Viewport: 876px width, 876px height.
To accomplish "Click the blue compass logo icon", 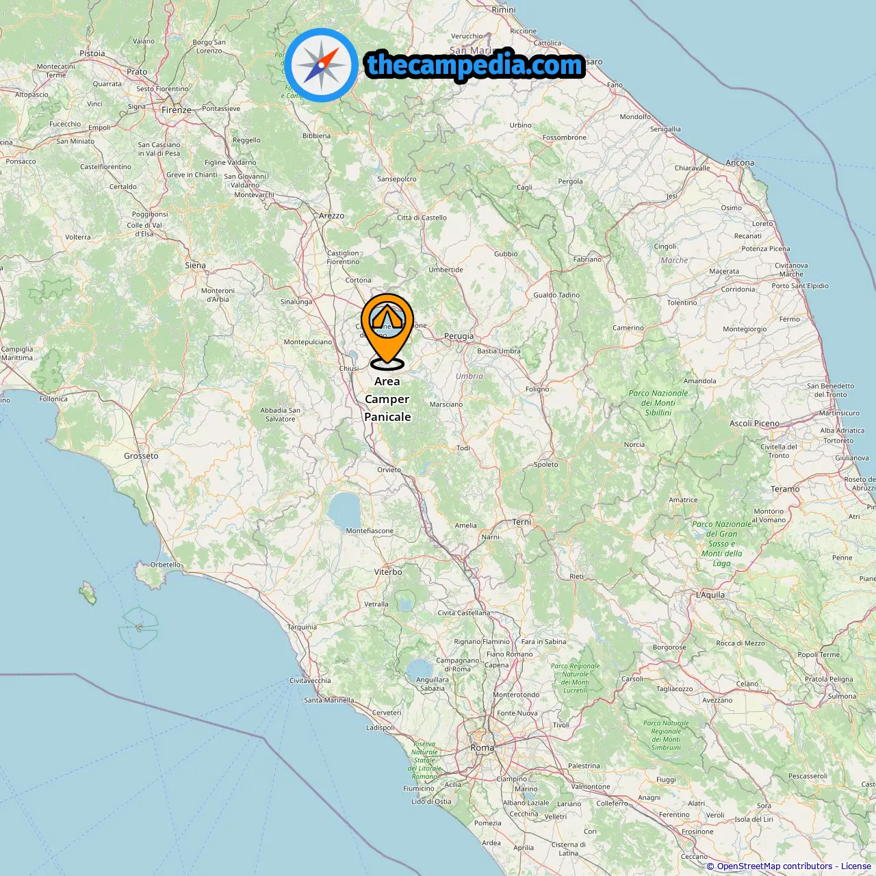I will point(321,65).
